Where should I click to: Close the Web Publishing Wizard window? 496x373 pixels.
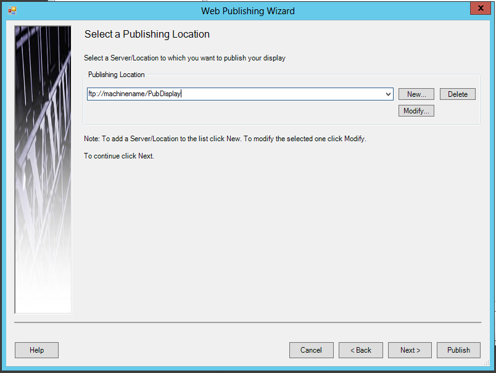click(480, 9)
